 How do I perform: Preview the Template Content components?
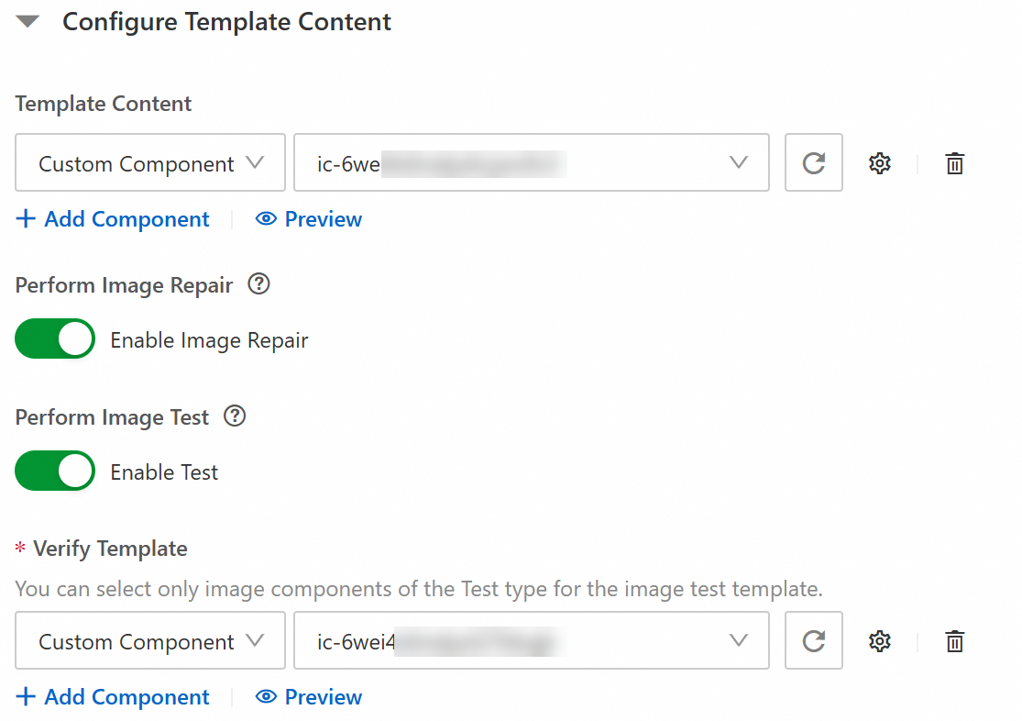point(310,219)
